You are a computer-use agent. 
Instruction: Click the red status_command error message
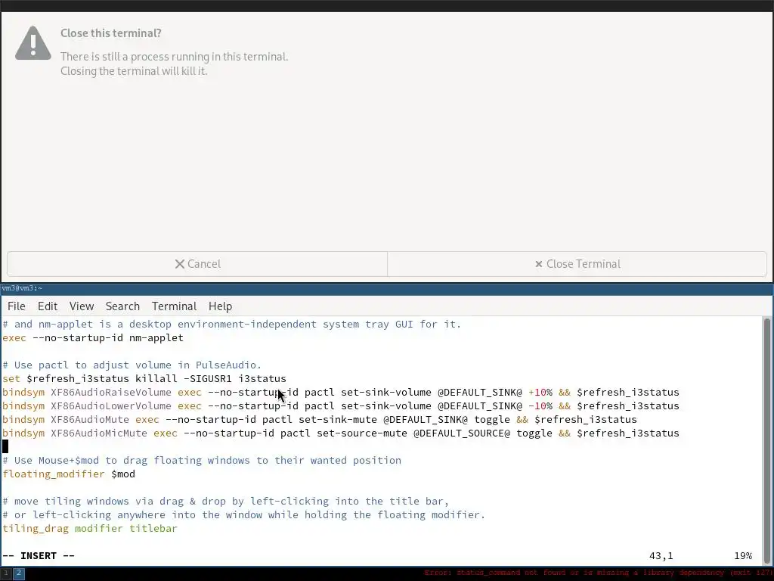[597, 573]
